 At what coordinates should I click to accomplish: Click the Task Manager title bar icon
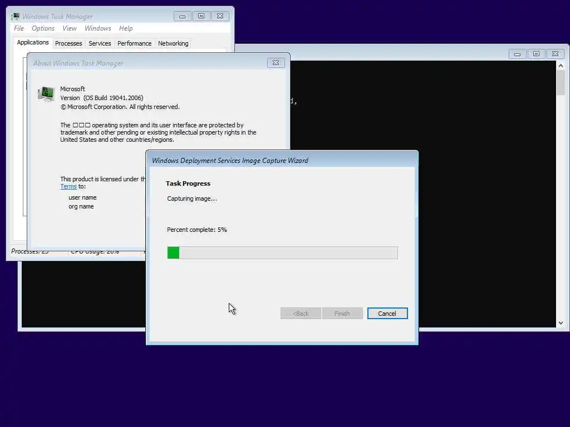click(x=15, y=16)
